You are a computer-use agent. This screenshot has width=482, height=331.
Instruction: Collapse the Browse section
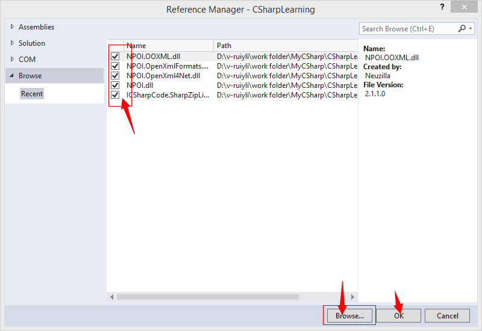(x=12, y=76)
